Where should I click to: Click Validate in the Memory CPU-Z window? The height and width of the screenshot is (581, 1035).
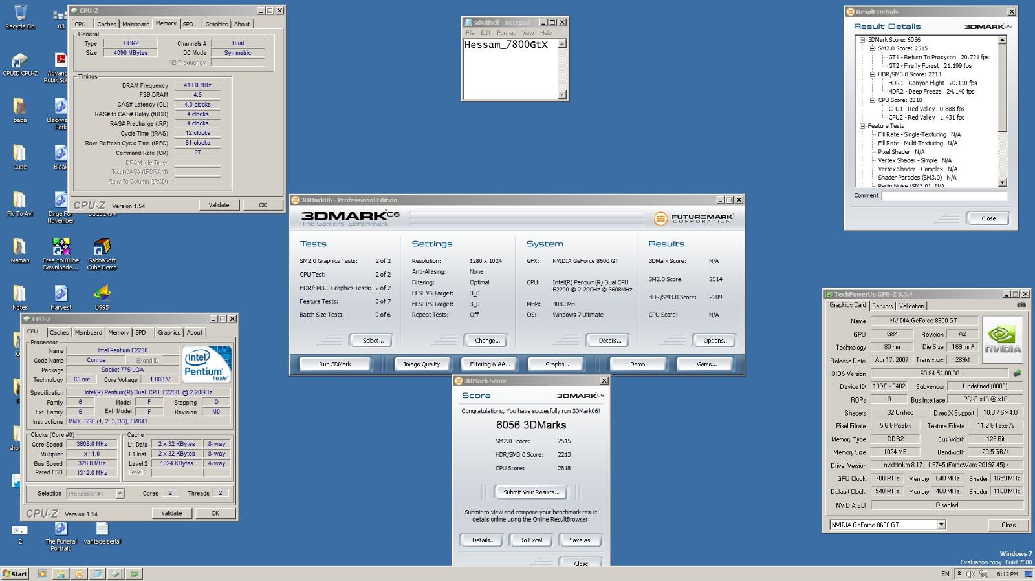[x=219, y=205]
